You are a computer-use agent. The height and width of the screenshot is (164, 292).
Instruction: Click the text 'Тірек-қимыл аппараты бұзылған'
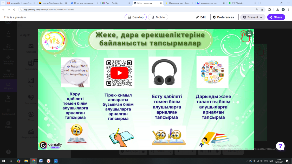(x=118, y=100)
